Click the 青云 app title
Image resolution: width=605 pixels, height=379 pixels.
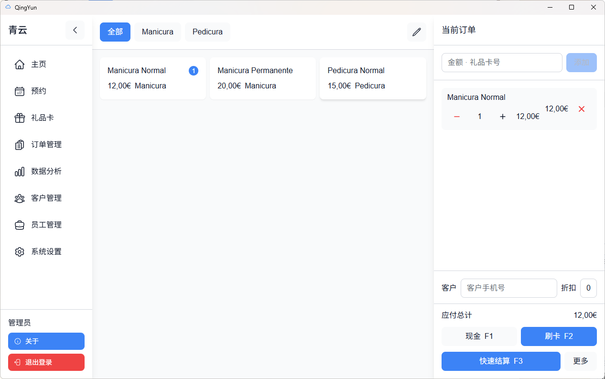tap(18, 30)
